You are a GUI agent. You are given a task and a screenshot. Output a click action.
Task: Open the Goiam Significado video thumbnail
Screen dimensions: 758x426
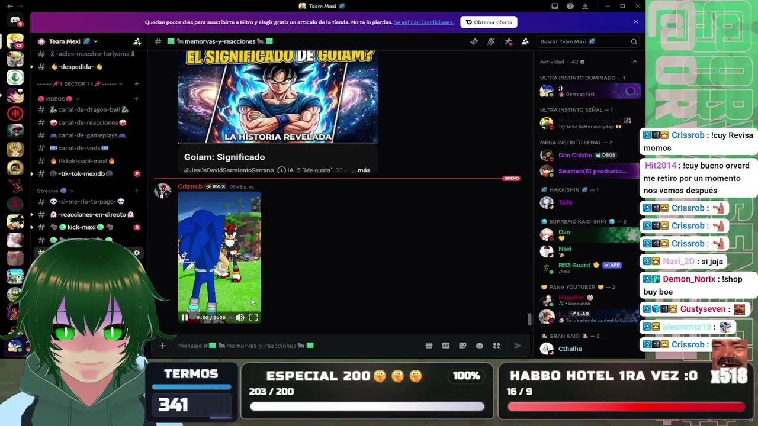278,98
